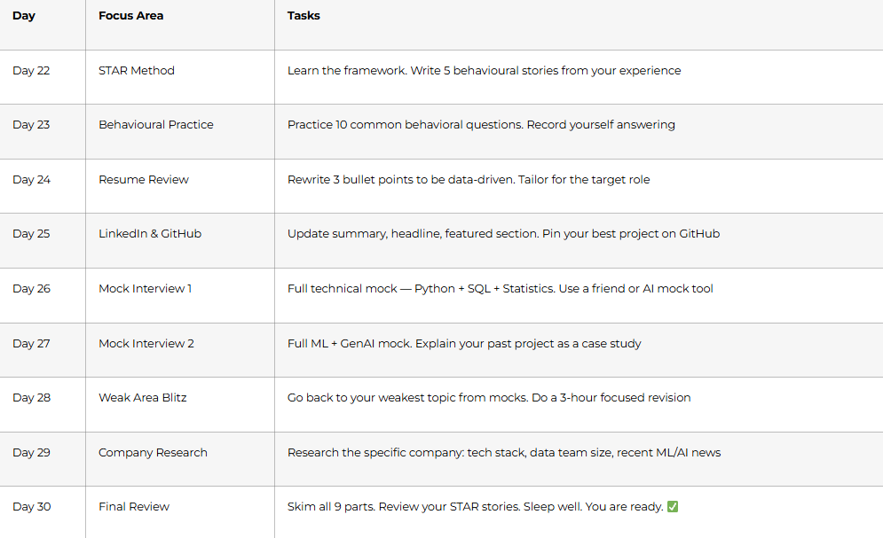Click the Resume Review cell
The image size is (883, 538).
click(x=144, y=180)
